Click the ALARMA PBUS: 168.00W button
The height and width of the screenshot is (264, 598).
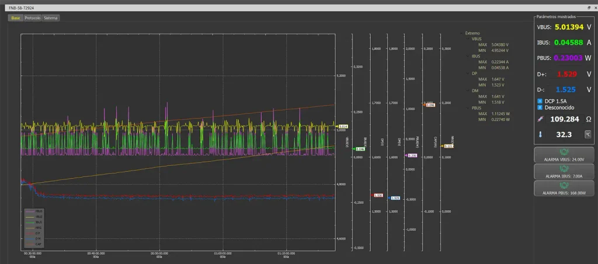[x=564, y=189]
